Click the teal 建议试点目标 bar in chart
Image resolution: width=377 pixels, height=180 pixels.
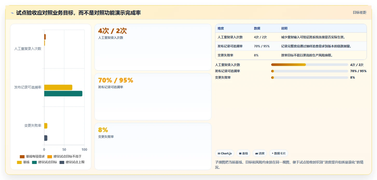63,94
